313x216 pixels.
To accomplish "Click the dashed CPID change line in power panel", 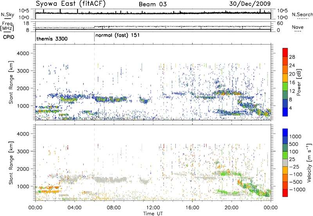I will pos(94,82).
